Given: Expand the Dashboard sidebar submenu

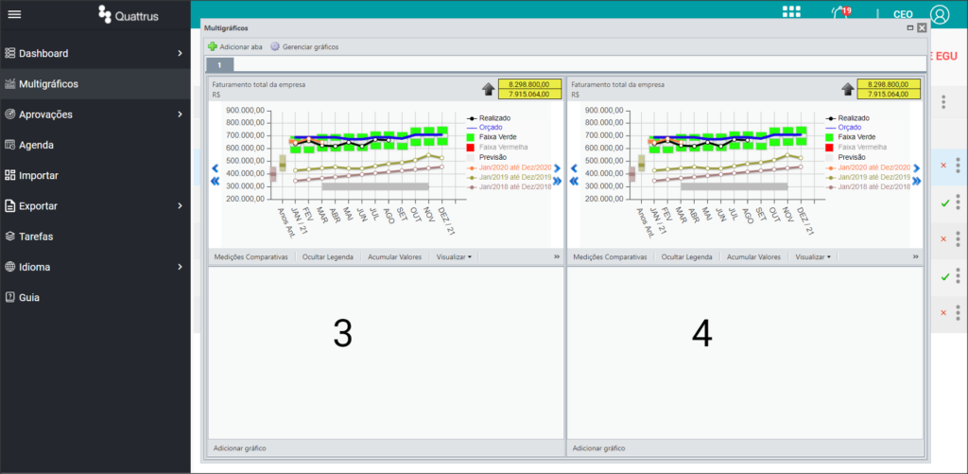Looking at the screenshot, I should [x=180, y=53].
